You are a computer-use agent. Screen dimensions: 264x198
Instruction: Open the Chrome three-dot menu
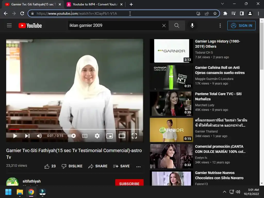tap(258, 13)
